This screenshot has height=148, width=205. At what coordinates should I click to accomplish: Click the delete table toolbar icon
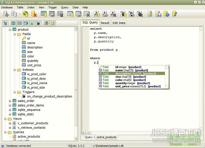[60, 14]
